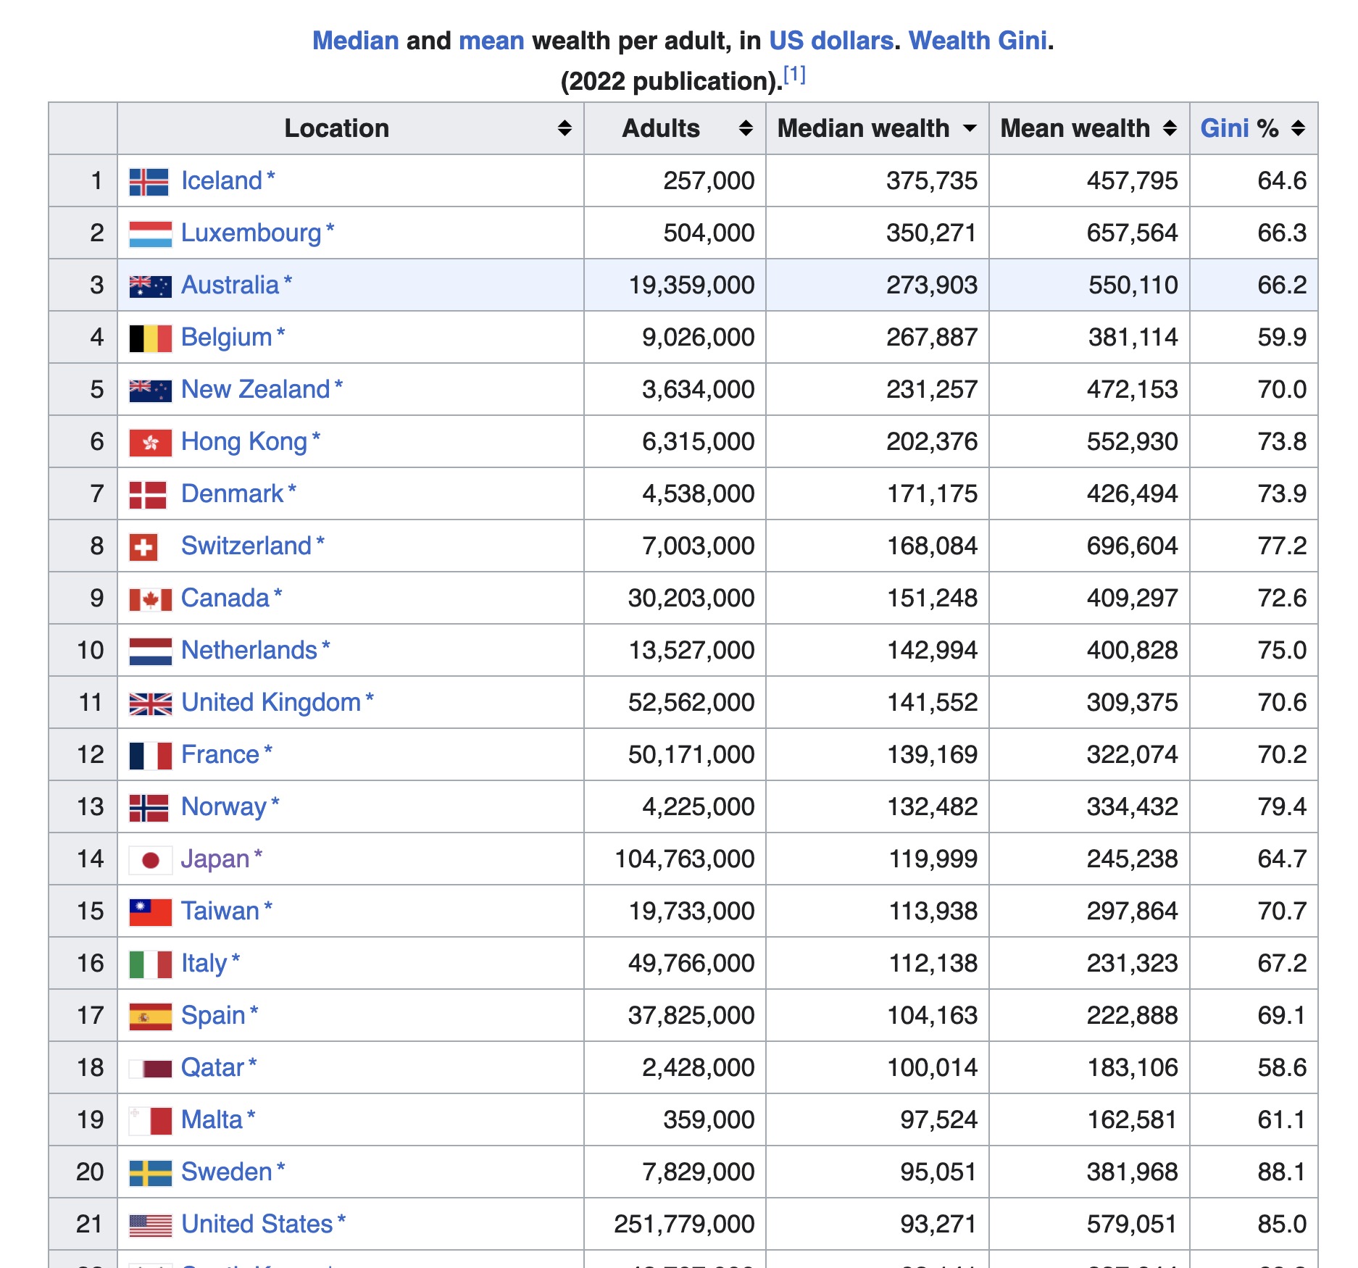This screenshot has width=1358, height=1268.
Task: Select United States mean wealth 579,051
Action: 1133,1224
